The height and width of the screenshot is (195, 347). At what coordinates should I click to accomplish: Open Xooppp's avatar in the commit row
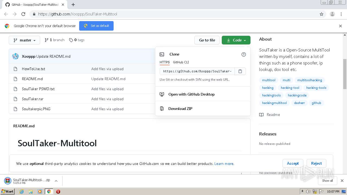(x=16, y=56)
